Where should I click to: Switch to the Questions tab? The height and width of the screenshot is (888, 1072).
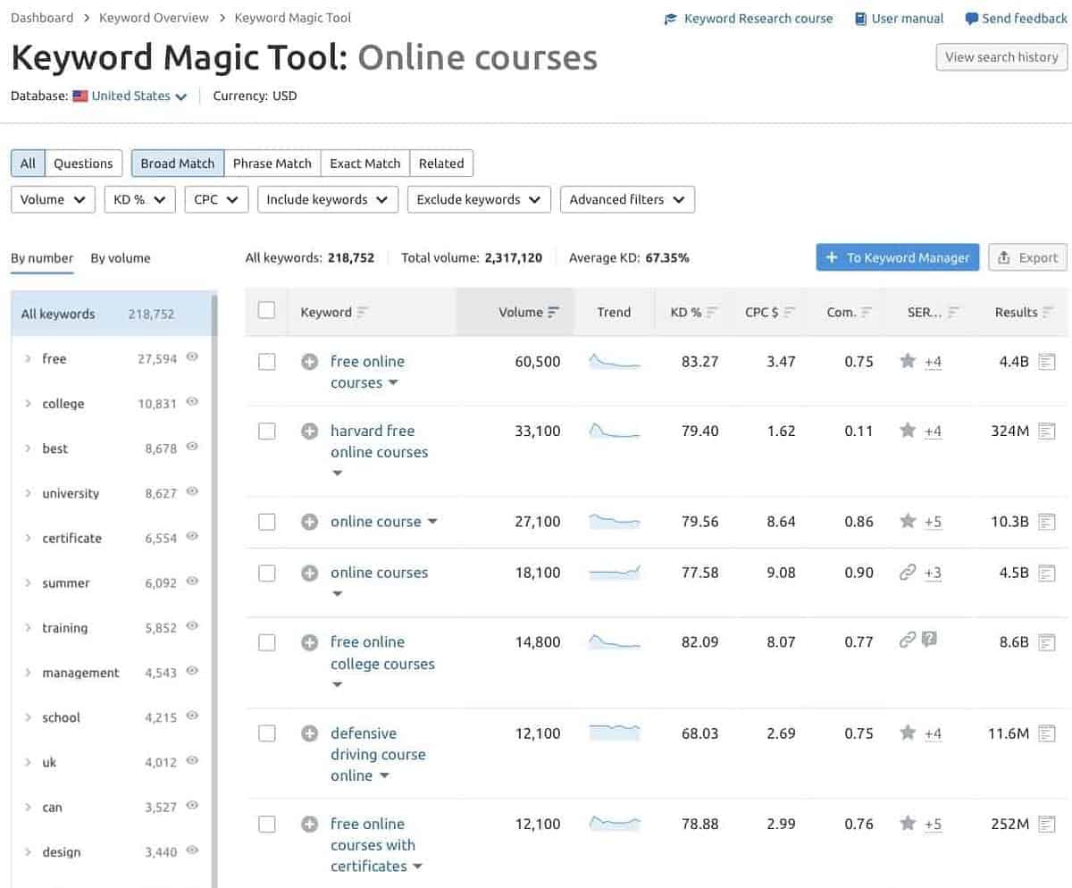point(83,163)
